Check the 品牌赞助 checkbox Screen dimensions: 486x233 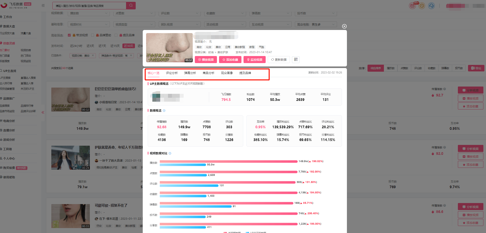[92, 35]
